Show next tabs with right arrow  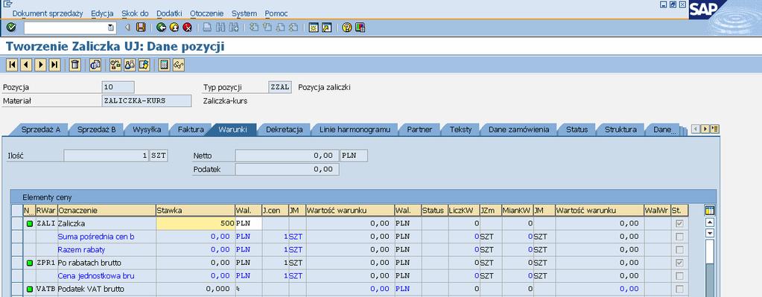[x=705, y=129]
